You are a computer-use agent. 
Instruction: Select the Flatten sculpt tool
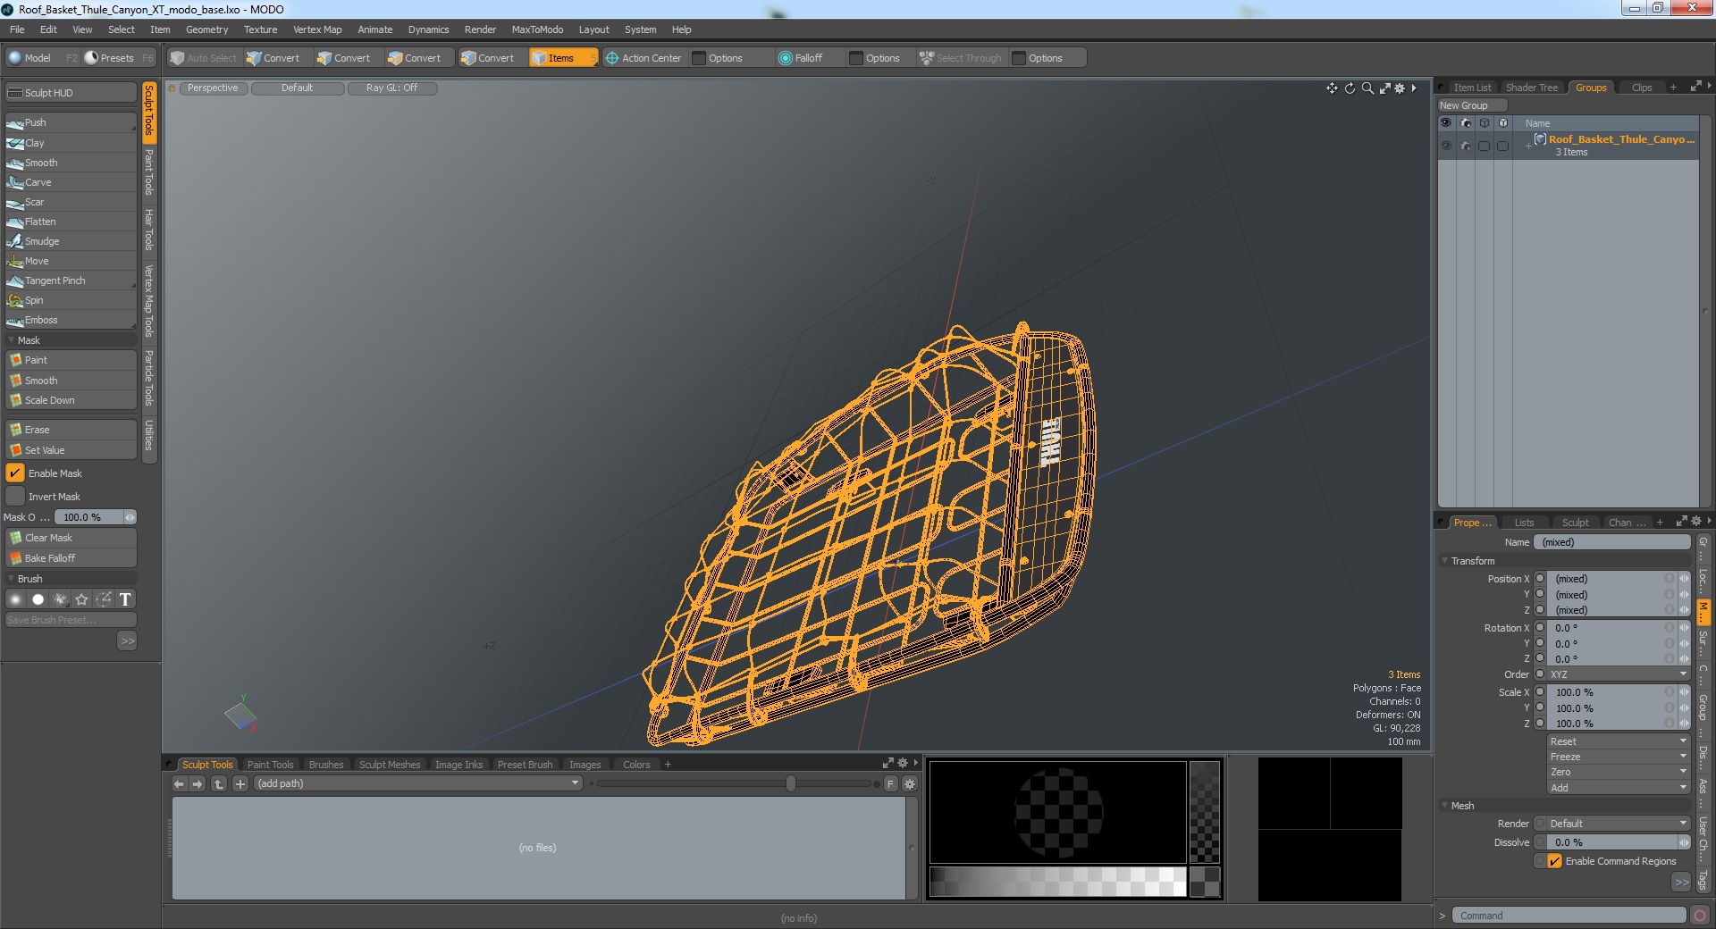(71, 222)
